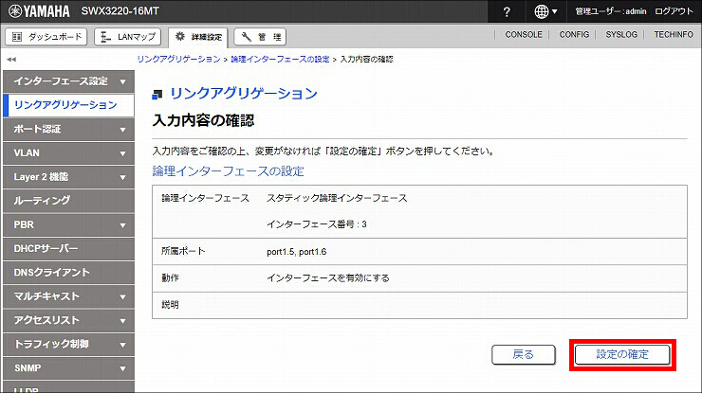Open the CONSOLE link

coord(524,34)
